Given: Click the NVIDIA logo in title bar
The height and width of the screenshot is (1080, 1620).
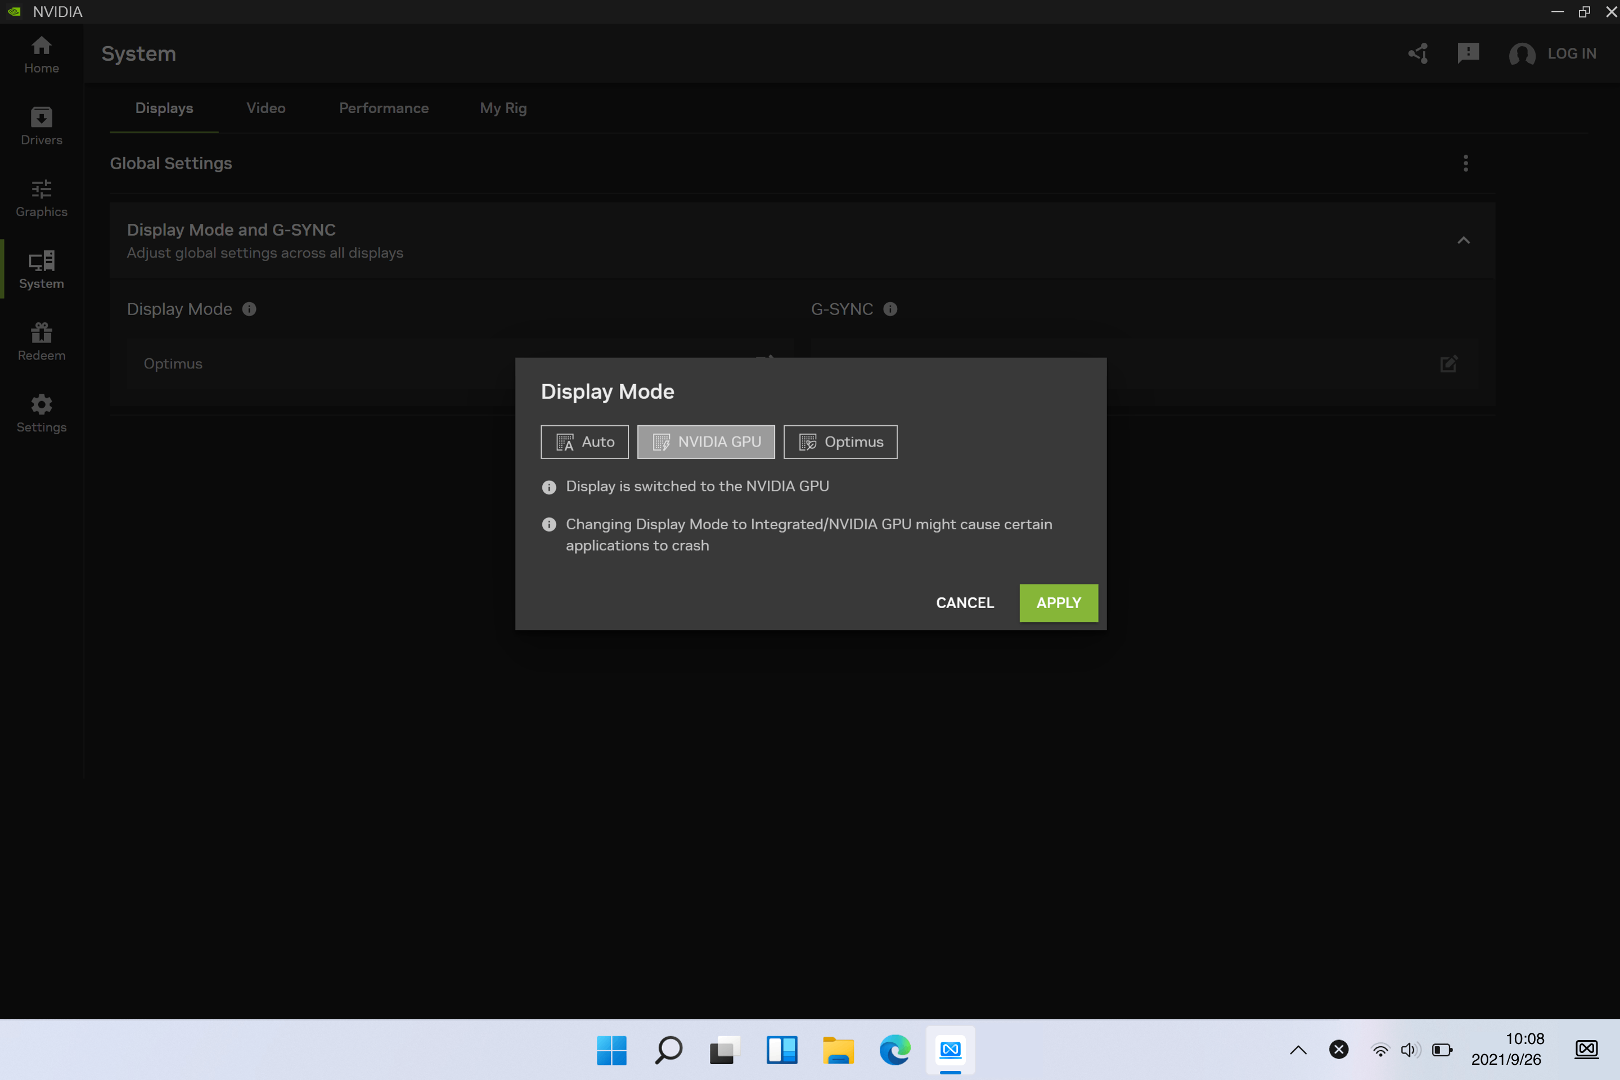Looking at the screenshot, I should point(15,12).
